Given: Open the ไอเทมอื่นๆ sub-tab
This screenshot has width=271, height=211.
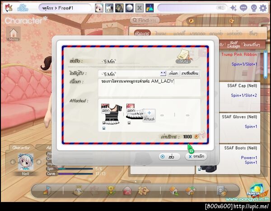Looking at the screenshot, I should click(x=252, y=45).
